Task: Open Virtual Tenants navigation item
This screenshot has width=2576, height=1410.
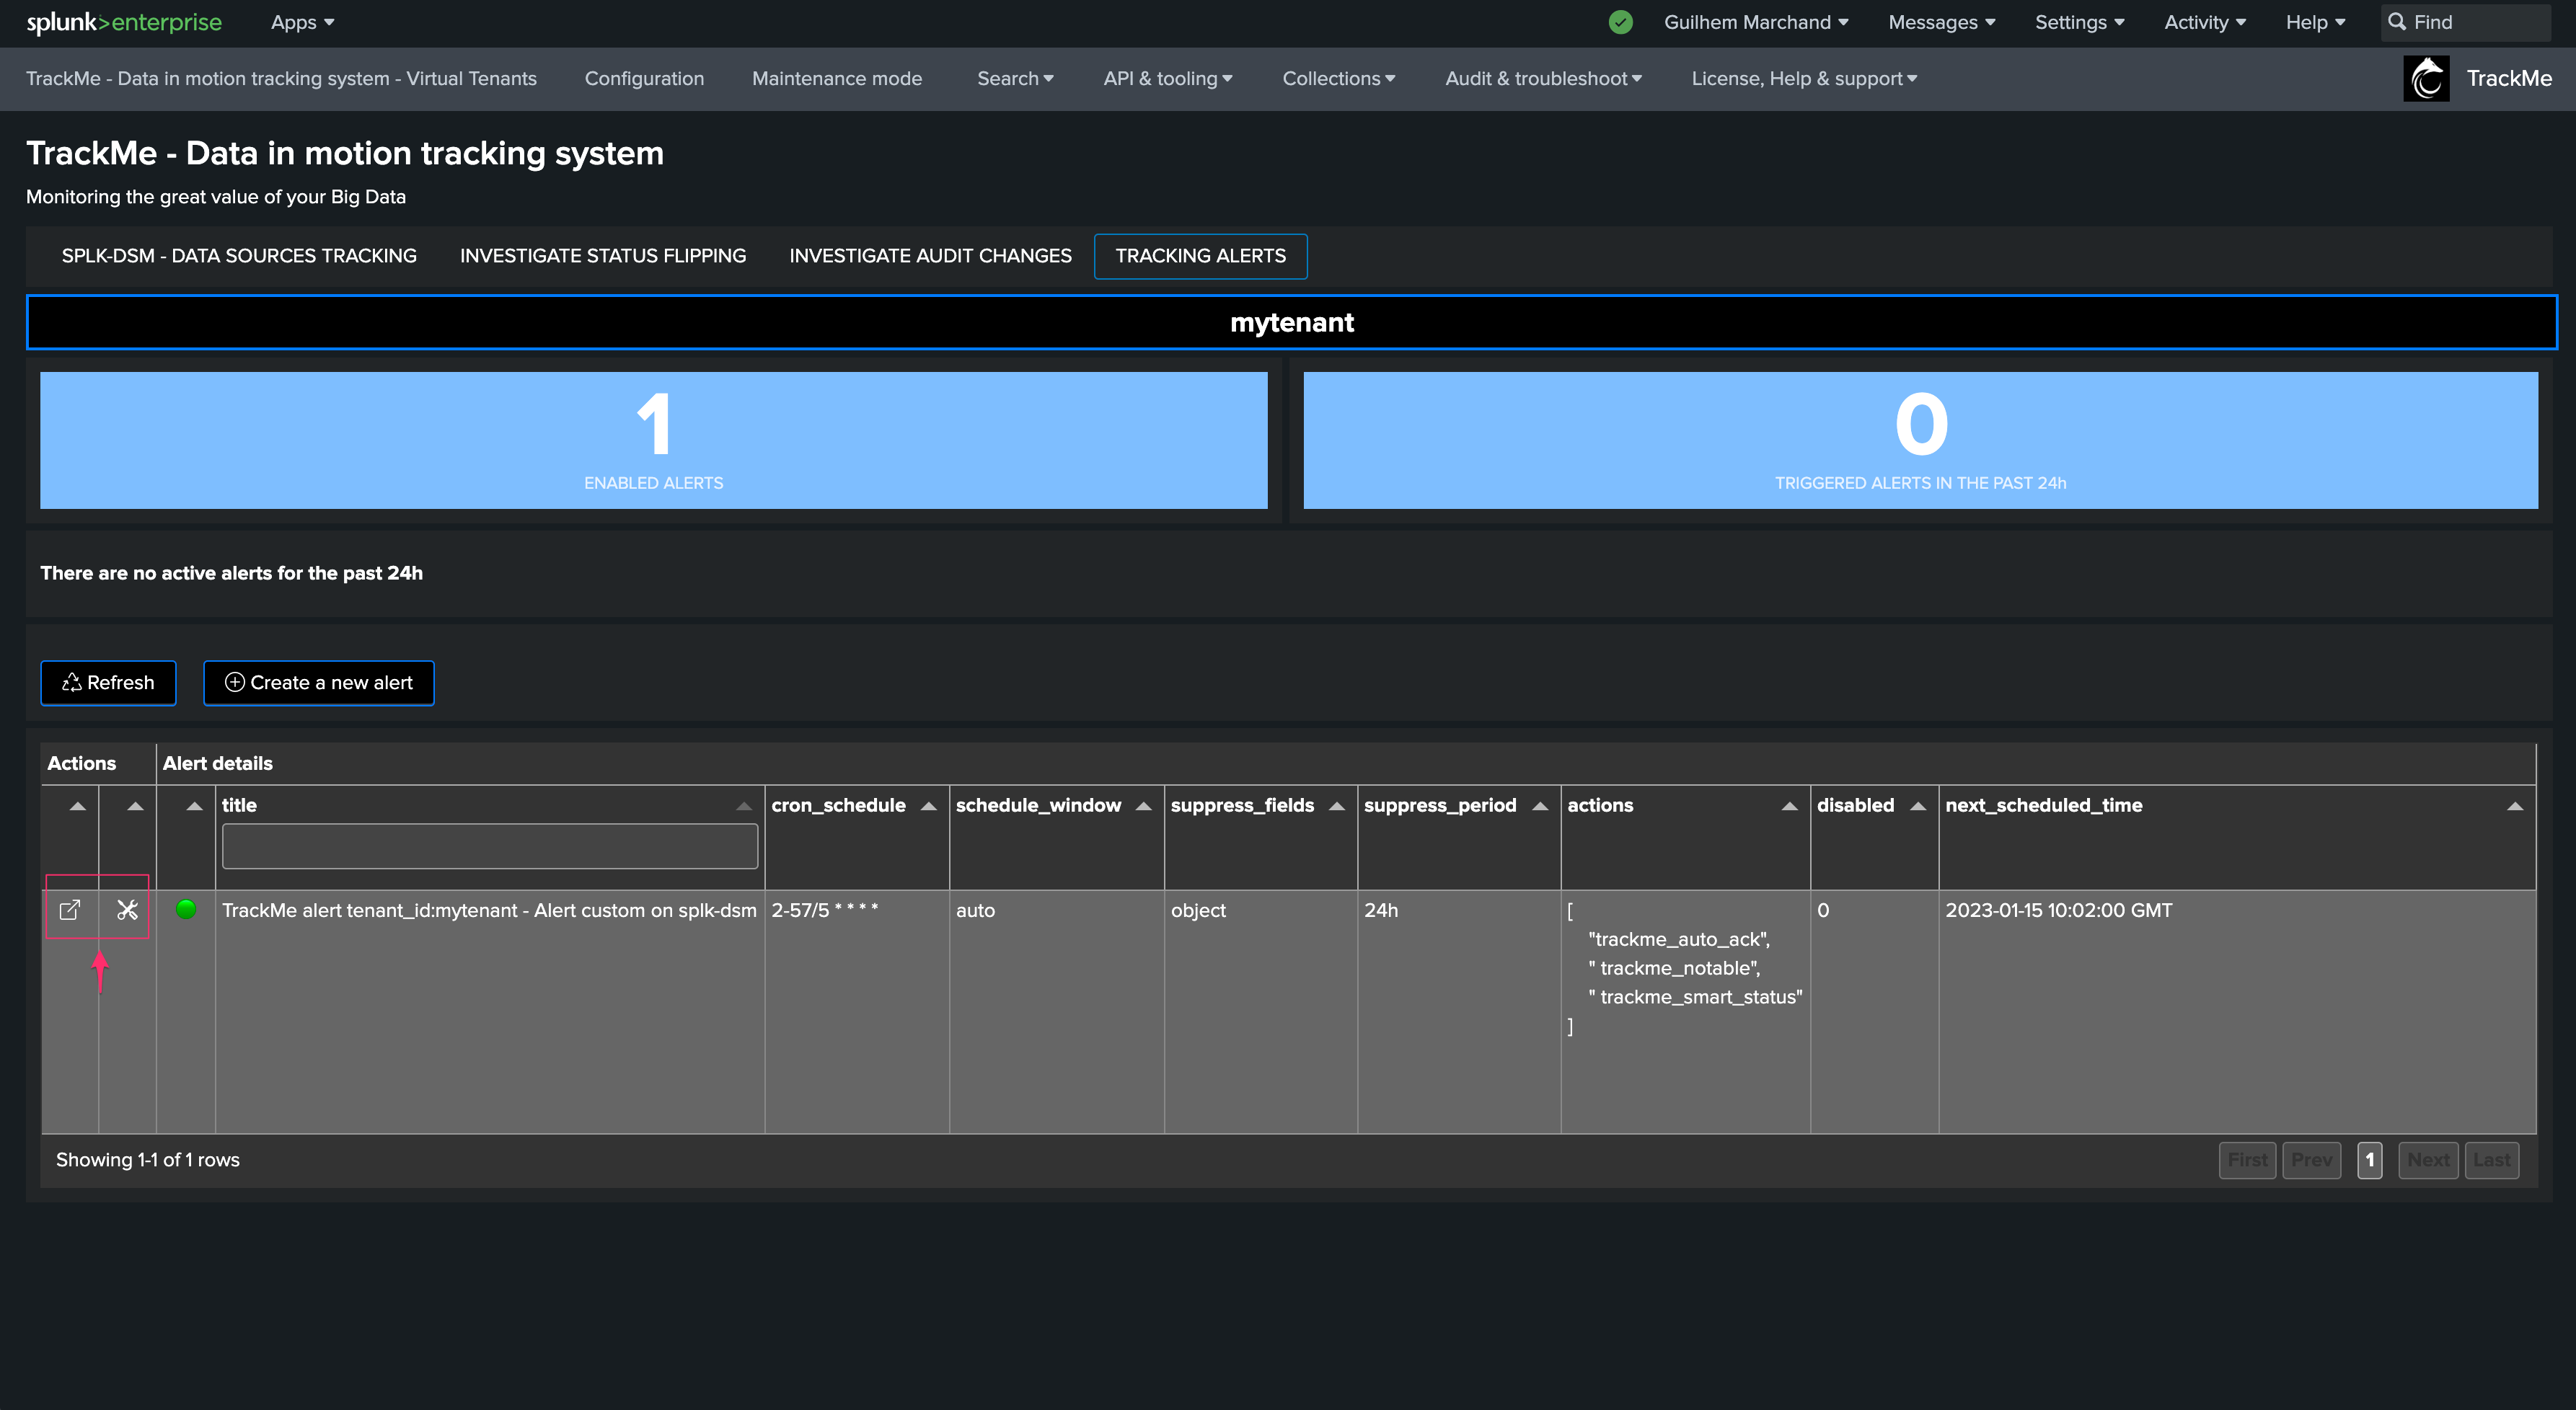Action: click(x=281, y=78)
